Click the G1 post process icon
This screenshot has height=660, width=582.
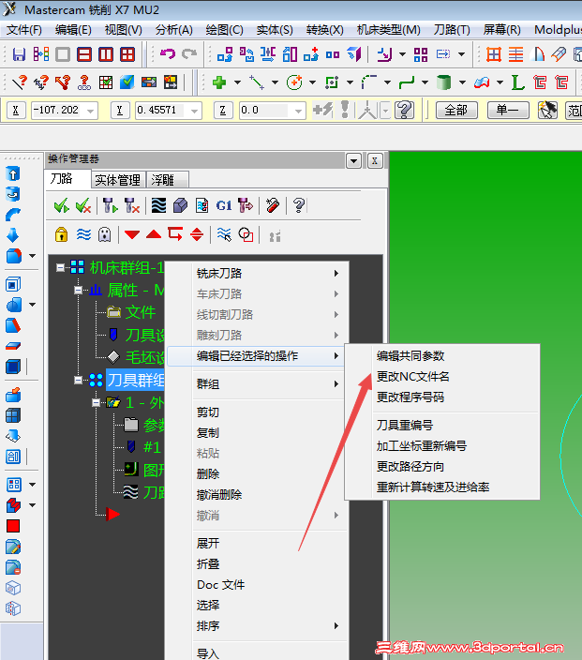224,206
